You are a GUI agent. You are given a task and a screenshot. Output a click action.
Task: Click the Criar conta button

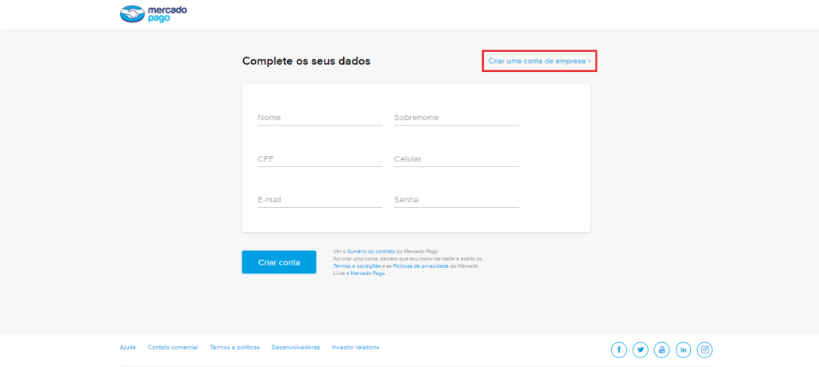click(279, 262)
